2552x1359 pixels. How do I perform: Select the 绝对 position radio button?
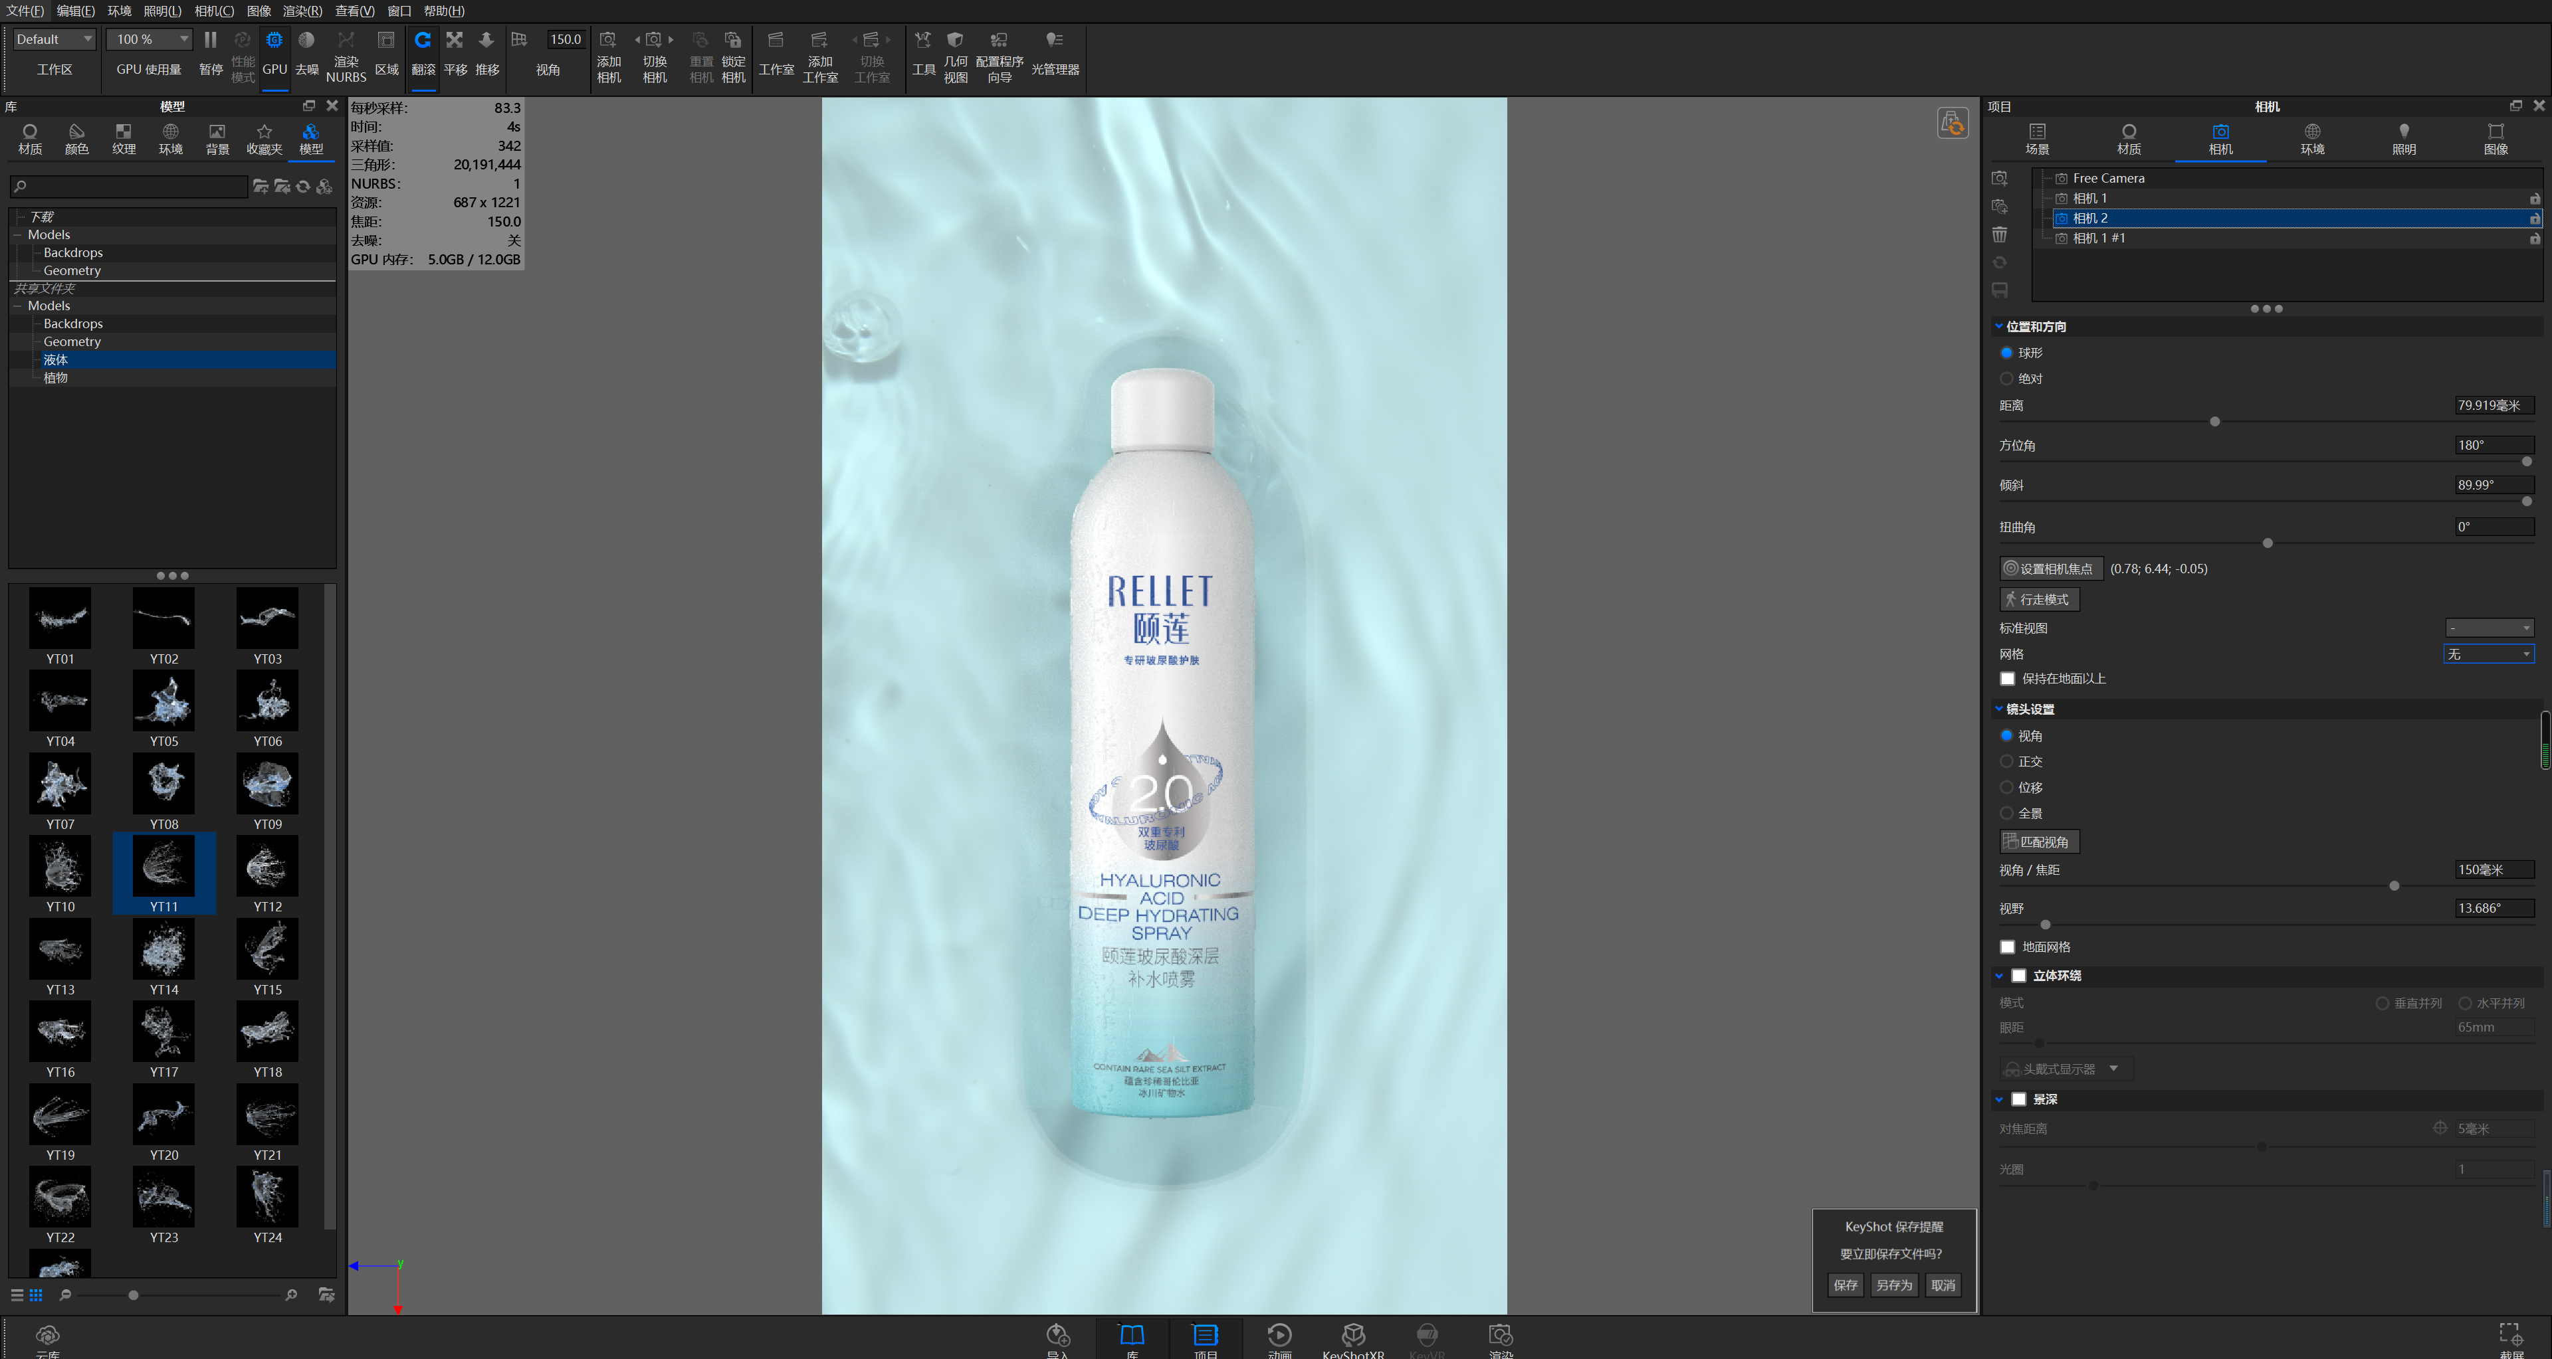tap(2007, 378)
